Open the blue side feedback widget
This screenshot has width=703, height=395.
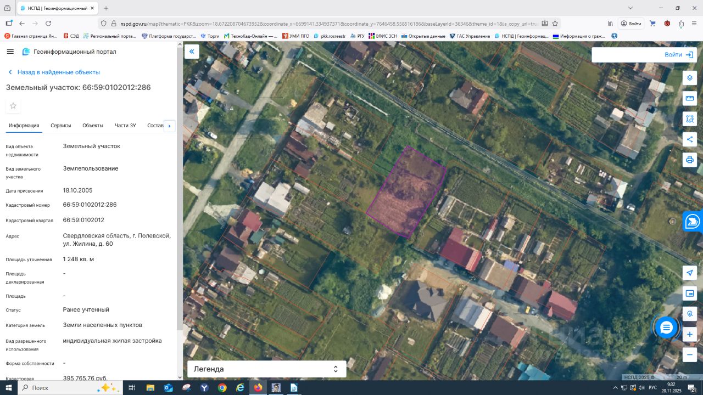pos(693,222)
